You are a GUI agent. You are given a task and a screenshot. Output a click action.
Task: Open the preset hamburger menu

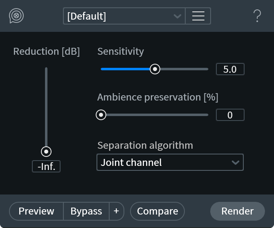coord(198,16)
